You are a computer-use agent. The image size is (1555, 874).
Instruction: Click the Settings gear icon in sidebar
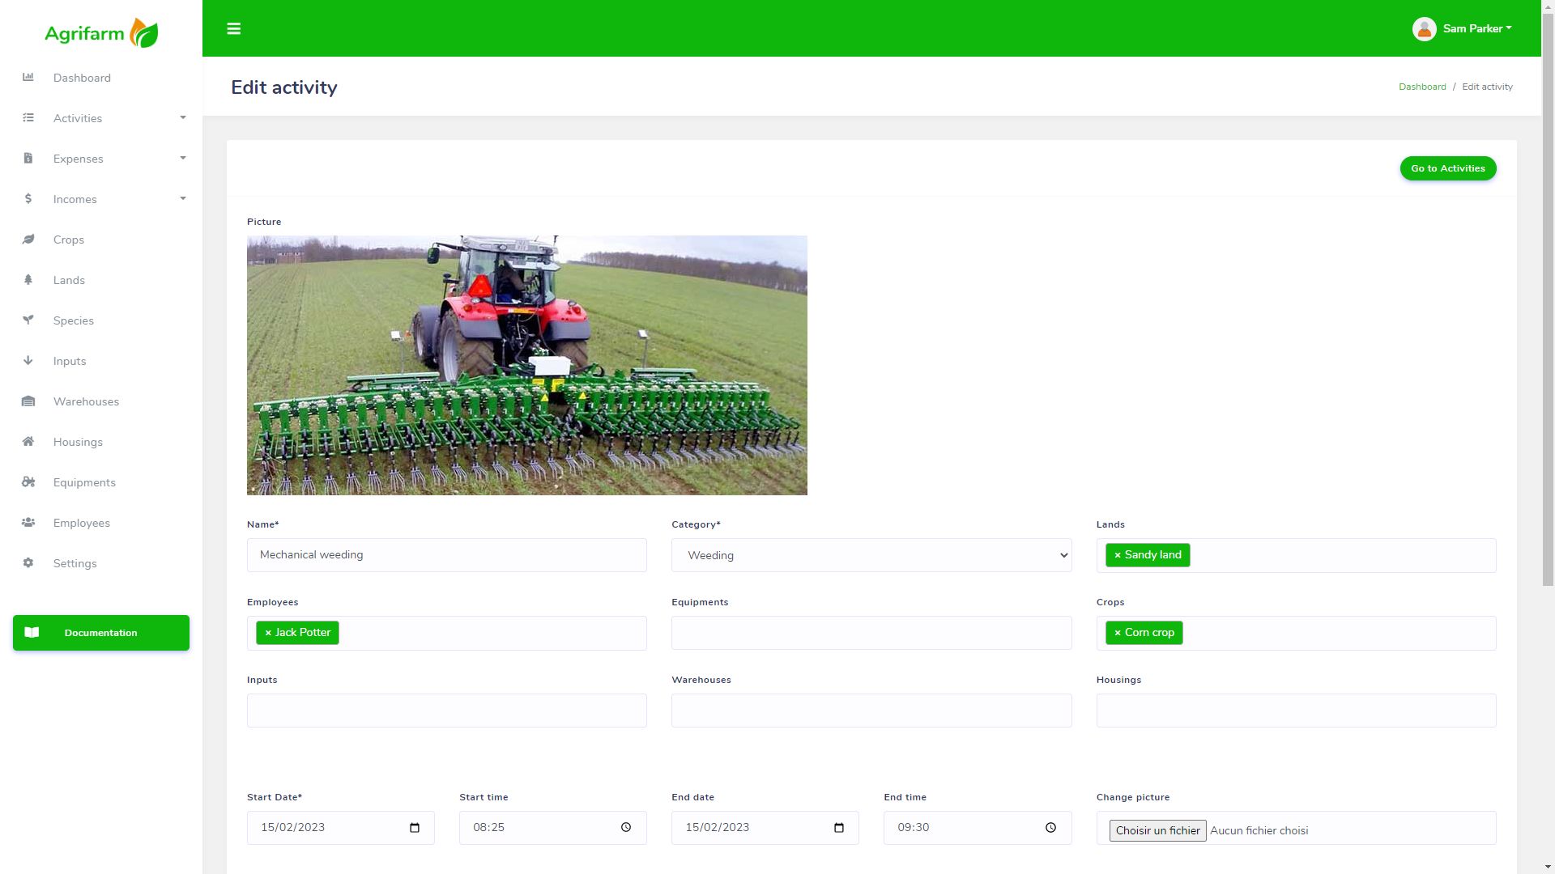coord(28,563)
